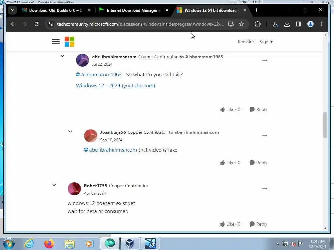Collapse Jossibuijs56's reply thread

pos(70,132)
